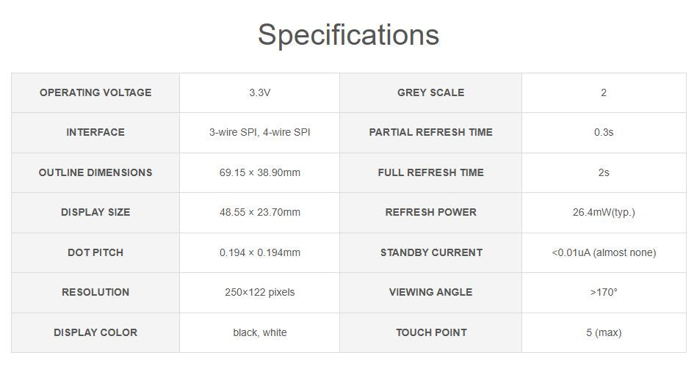This screenshot has width=697, height=383.
Task: Click the REFRESH POWER label
Action: (x=430, y=212)
